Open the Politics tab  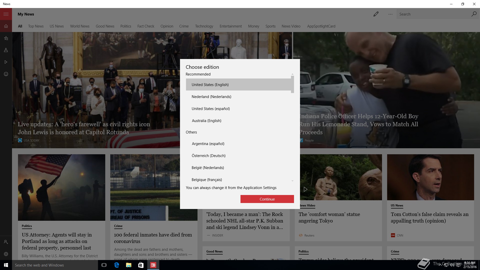tap(125, 26)
